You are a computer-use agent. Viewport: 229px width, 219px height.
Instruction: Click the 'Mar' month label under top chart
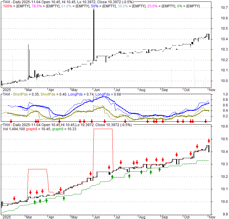coord(29,90)
